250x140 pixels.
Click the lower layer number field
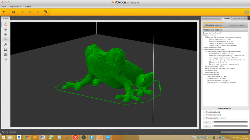point(206,126)
